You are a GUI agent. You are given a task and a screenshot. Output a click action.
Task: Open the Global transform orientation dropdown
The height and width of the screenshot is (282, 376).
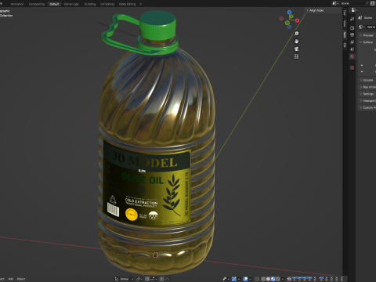124,279
